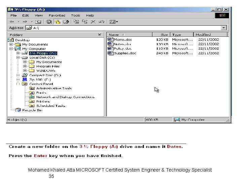This screenshot has width=242, height=182.
Task: Toggle the Folders pane toolbar button
Action: pyautogui.click(x=57, y=22)
